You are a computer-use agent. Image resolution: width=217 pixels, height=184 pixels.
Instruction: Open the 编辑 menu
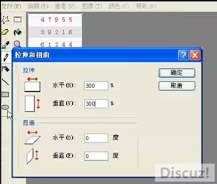point(38,6)
